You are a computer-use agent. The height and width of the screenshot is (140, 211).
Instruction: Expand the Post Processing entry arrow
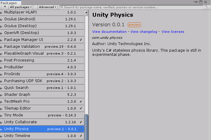(1, 61)
